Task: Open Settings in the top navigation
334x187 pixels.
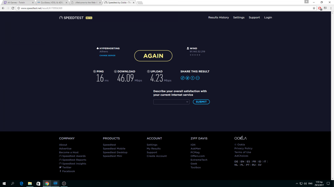Action: point(239,17)
